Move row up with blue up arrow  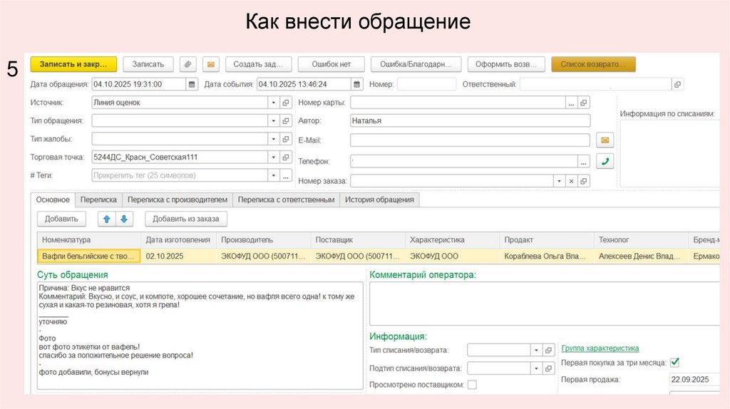tap(106, 219)
